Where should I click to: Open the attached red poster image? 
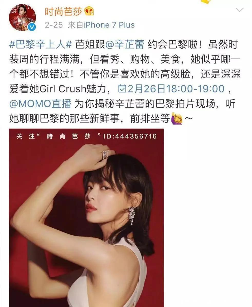[x=86, y=218]
